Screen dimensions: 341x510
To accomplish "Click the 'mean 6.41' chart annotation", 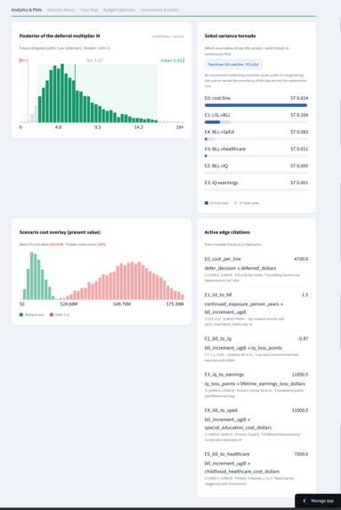I will tap(172, 61).
